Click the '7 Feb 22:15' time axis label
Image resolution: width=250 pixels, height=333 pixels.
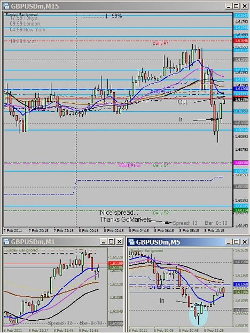point(64,231)
